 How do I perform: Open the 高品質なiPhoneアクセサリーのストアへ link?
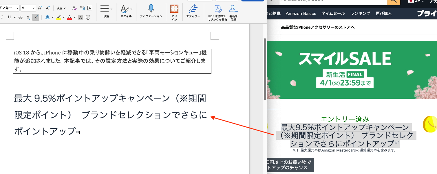click(x=318, y=27)
